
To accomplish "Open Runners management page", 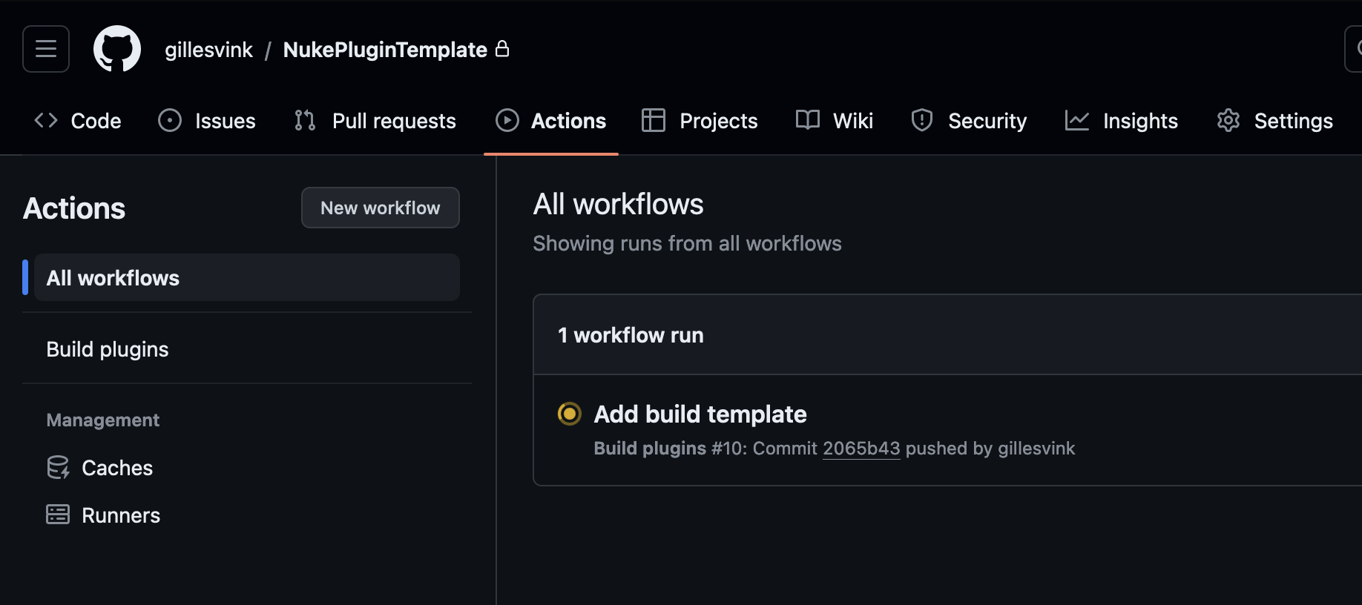I will tap(103, 515).
